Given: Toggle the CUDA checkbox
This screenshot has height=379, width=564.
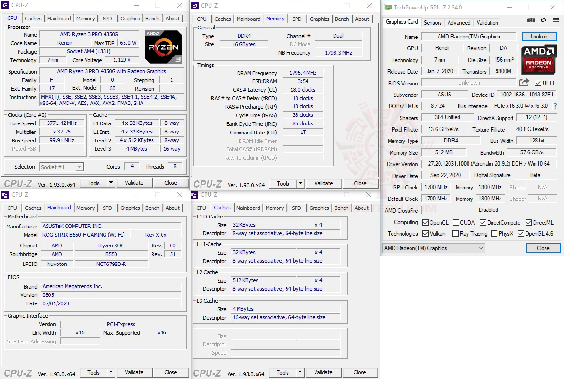Looking at the screenshot, I should pyautogui.click(x=456, y=223).
